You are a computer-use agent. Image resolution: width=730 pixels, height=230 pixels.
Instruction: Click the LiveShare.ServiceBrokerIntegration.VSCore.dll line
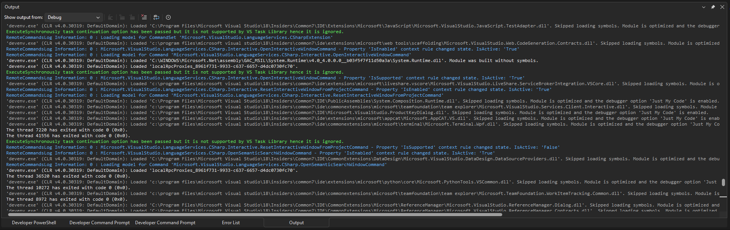pyautogui.click(x=363, y=84)
